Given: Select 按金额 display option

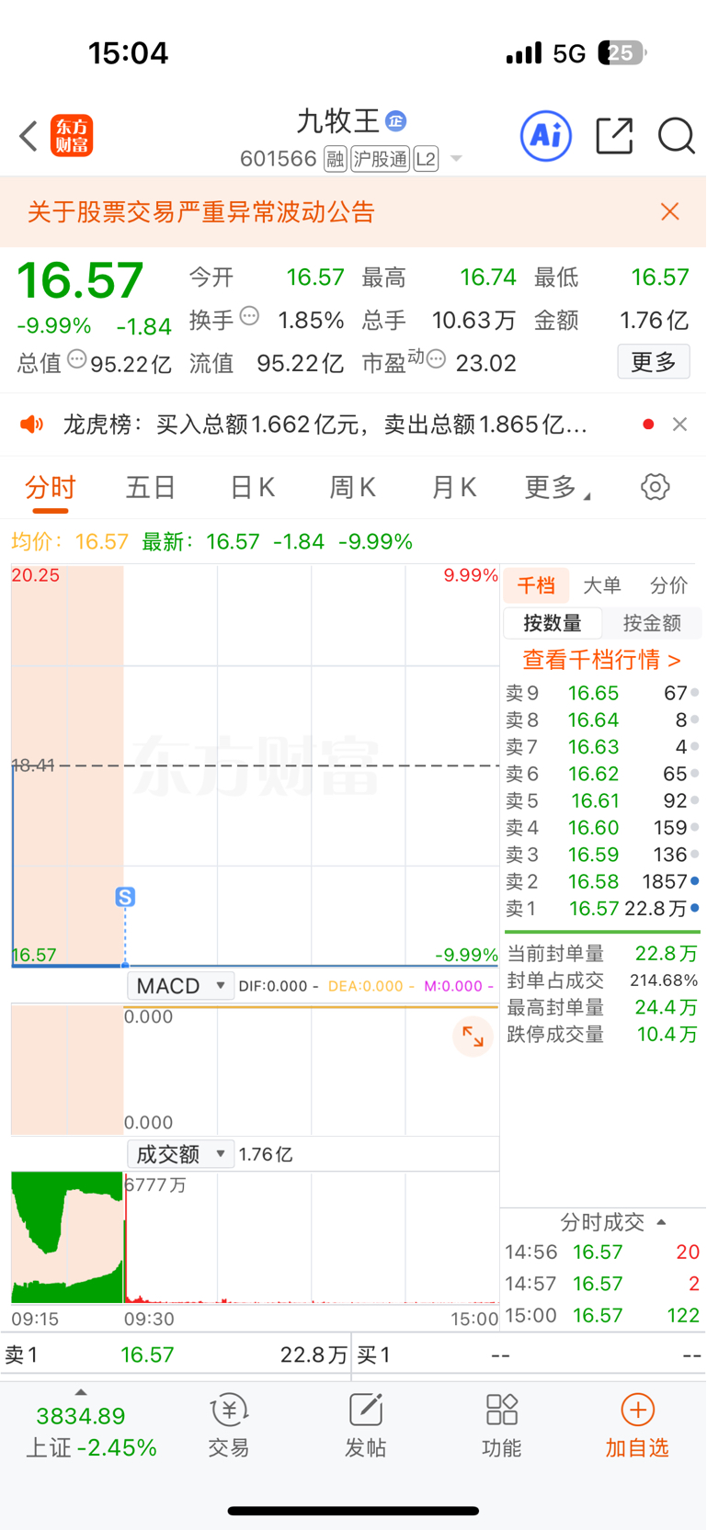Looking at the screenshot, I should [x=652, y=623].
